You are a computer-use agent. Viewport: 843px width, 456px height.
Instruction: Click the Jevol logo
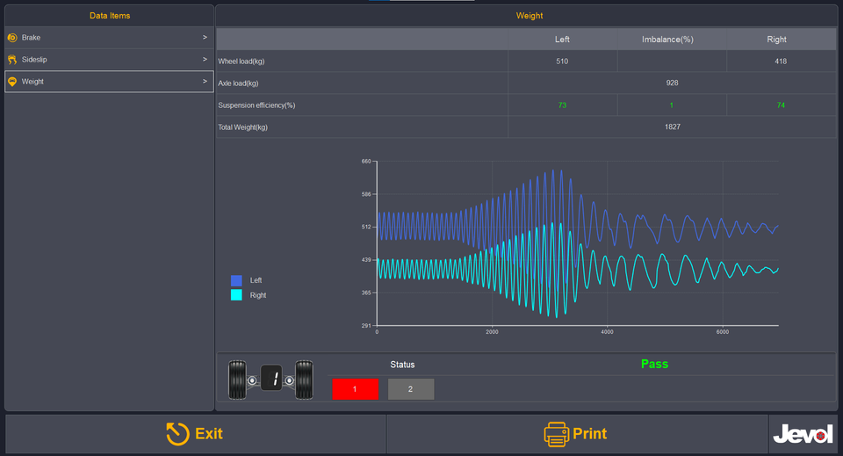pyautogui.click(x=803, y=434)
